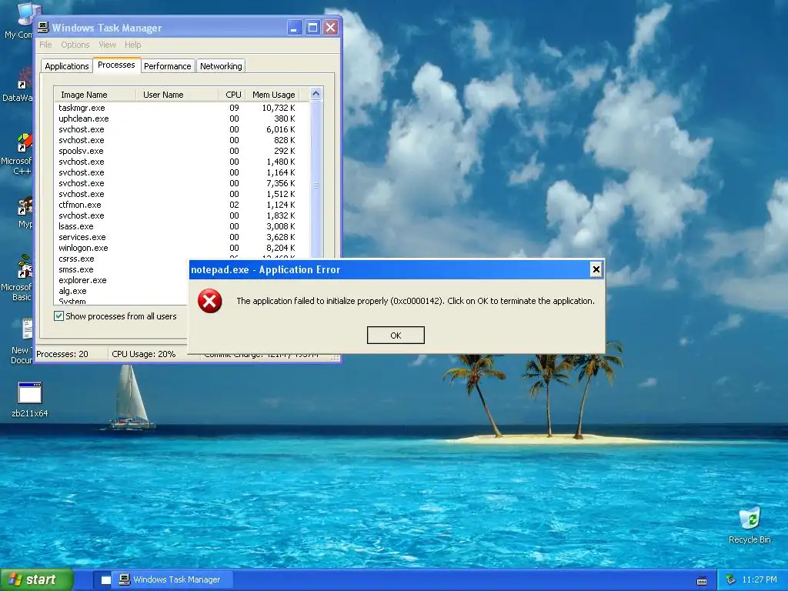Image resolution: width=788 pixels, height=591 pixels.
Task: Select the ctfmon.exe process row
Action: (182, 205)
